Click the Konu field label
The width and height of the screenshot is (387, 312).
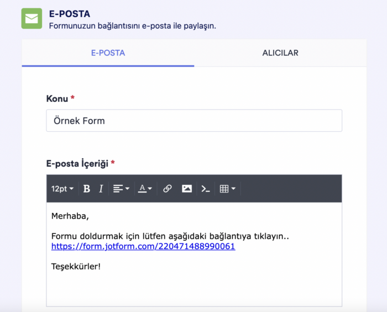coord(57,98)
